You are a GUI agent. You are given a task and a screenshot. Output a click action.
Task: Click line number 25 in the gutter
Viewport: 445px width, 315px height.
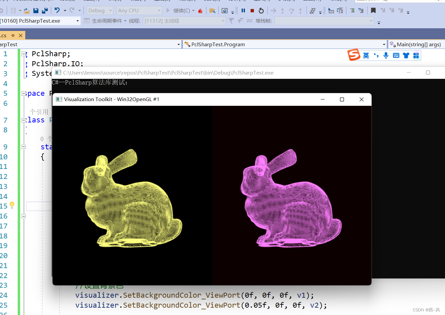[4, 305]
